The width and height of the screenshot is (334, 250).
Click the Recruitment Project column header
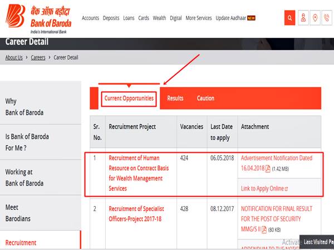(x=132, y=127)
